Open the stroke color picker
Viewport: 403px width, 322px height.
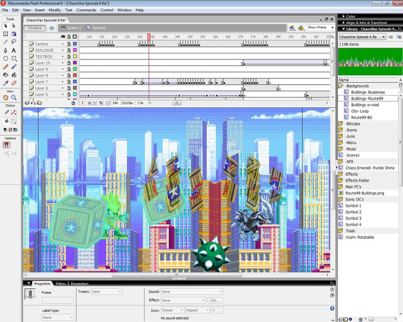point(14,112)
